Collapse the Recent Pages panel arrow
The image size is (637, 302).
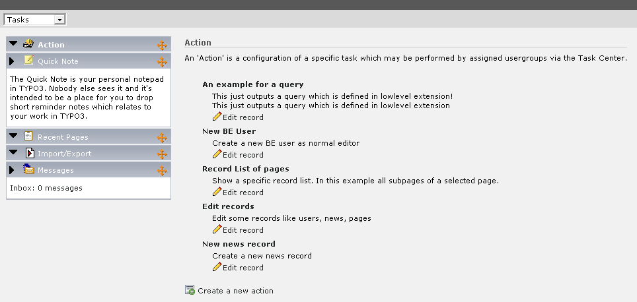tap(13, 136)
